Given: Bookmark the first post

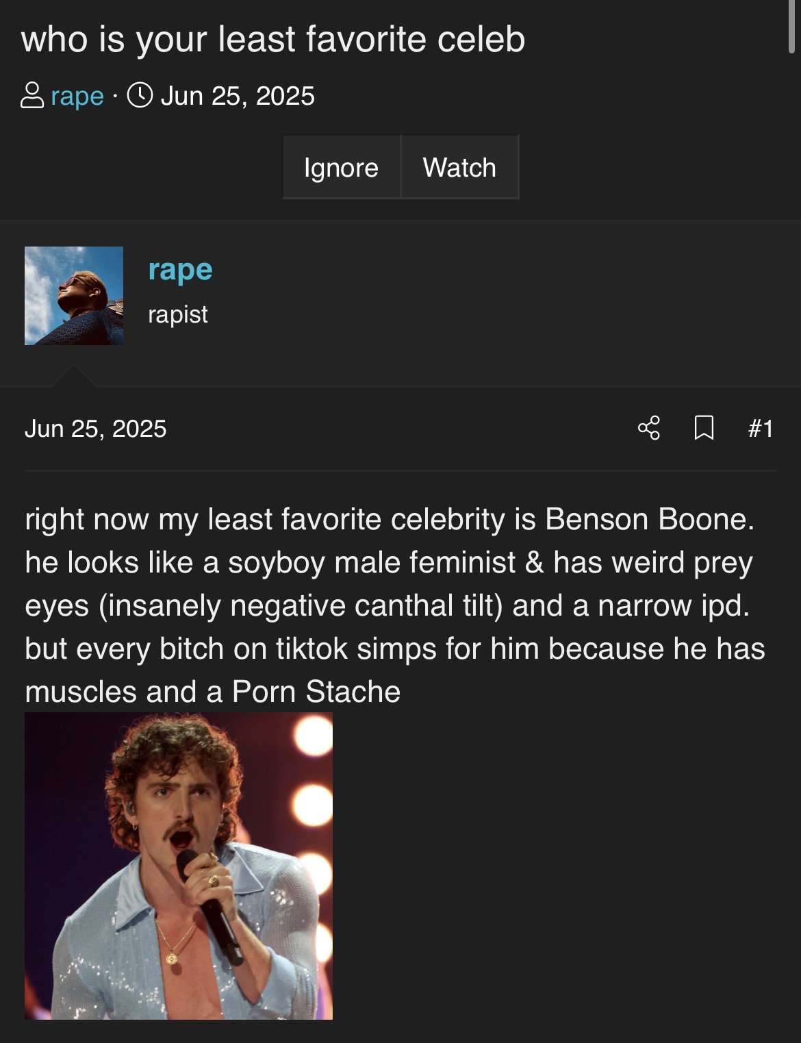Looking at the screenshot, I should (x=704, y=428).
